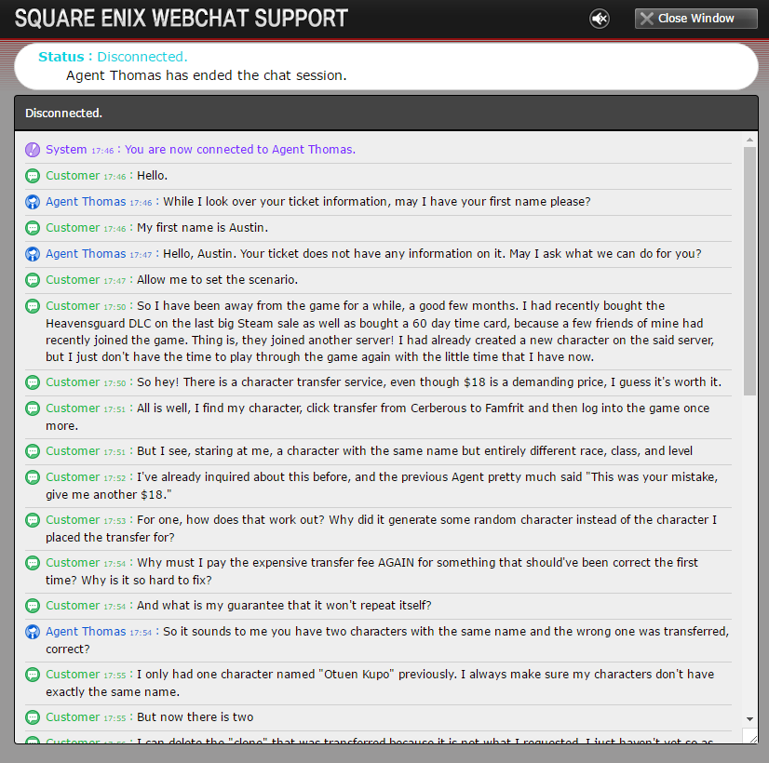Click the customer icon beside the Heavensguard DLC message
Viewport: 769px width, 763px height.
pos(33,306)
